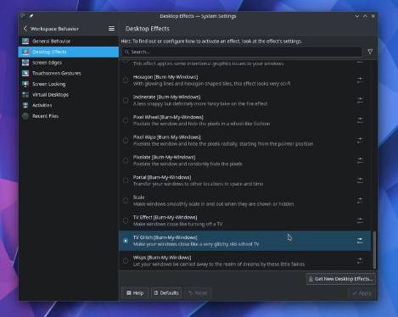
Task: Click the Wisps effect description text
Action: click(219, 264)
